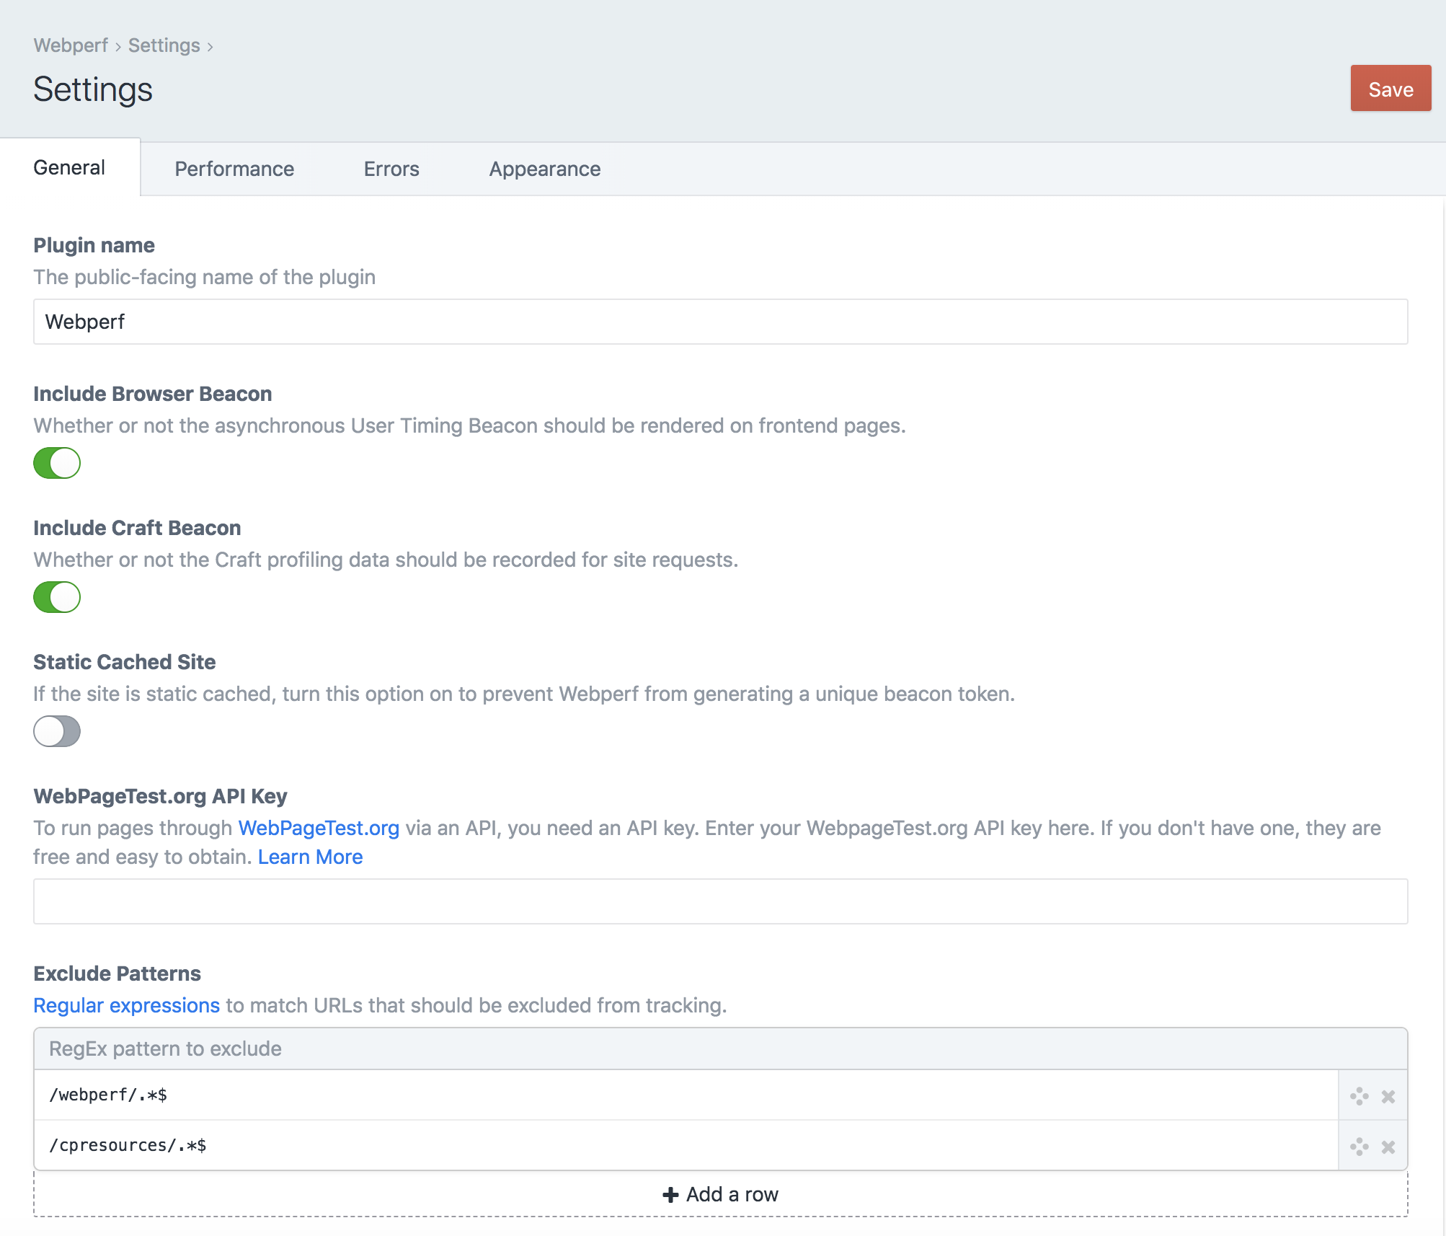The image size is (1446, 1236).
Task: Click the drag handle icon for /webperf/.*$
Action: pos(1358,1096)
